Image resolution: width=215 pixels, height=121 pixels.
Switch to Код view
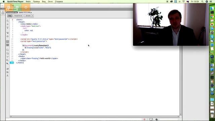10,16
